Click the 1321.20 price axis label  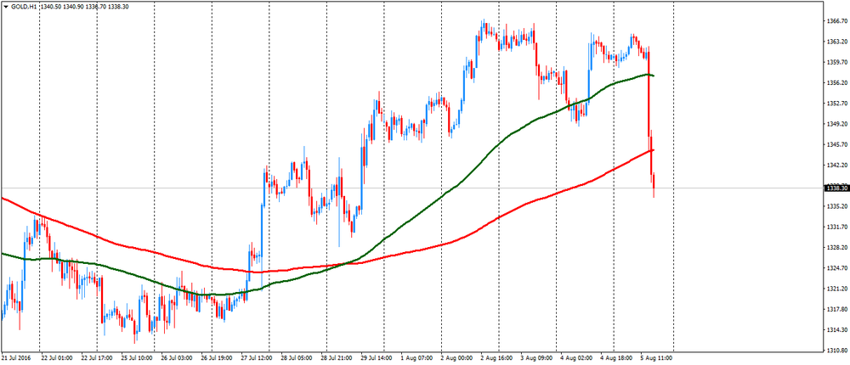point(836,289)
